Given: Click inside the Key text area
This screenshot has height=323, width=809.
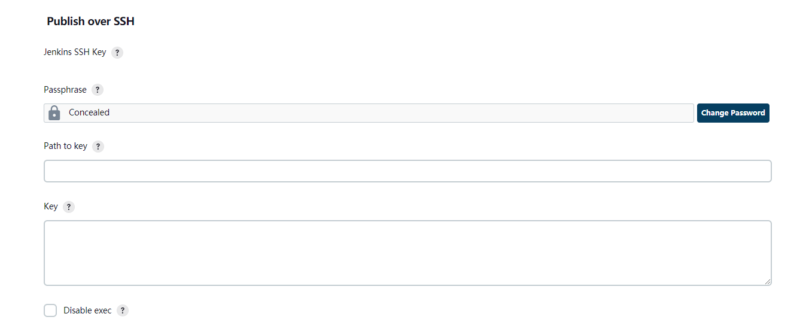Looking at the screenshot, I should point(407,252).
